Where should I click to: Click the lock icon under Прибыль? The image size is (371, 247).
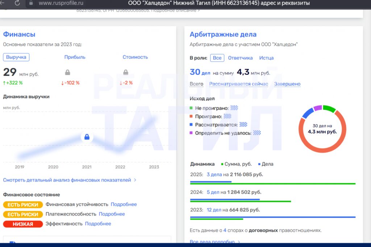click(x=67, y=72)
